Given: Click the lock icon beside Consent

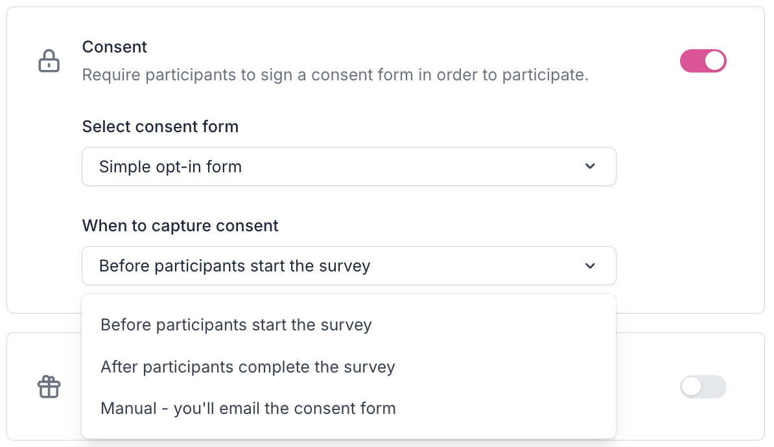Looking at the screenshot, I should [49, 62].
